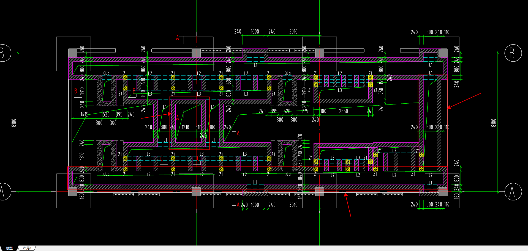Select the 1210 dimension text
The height and width of the screenshot is (251, 528).
point(185,127)
